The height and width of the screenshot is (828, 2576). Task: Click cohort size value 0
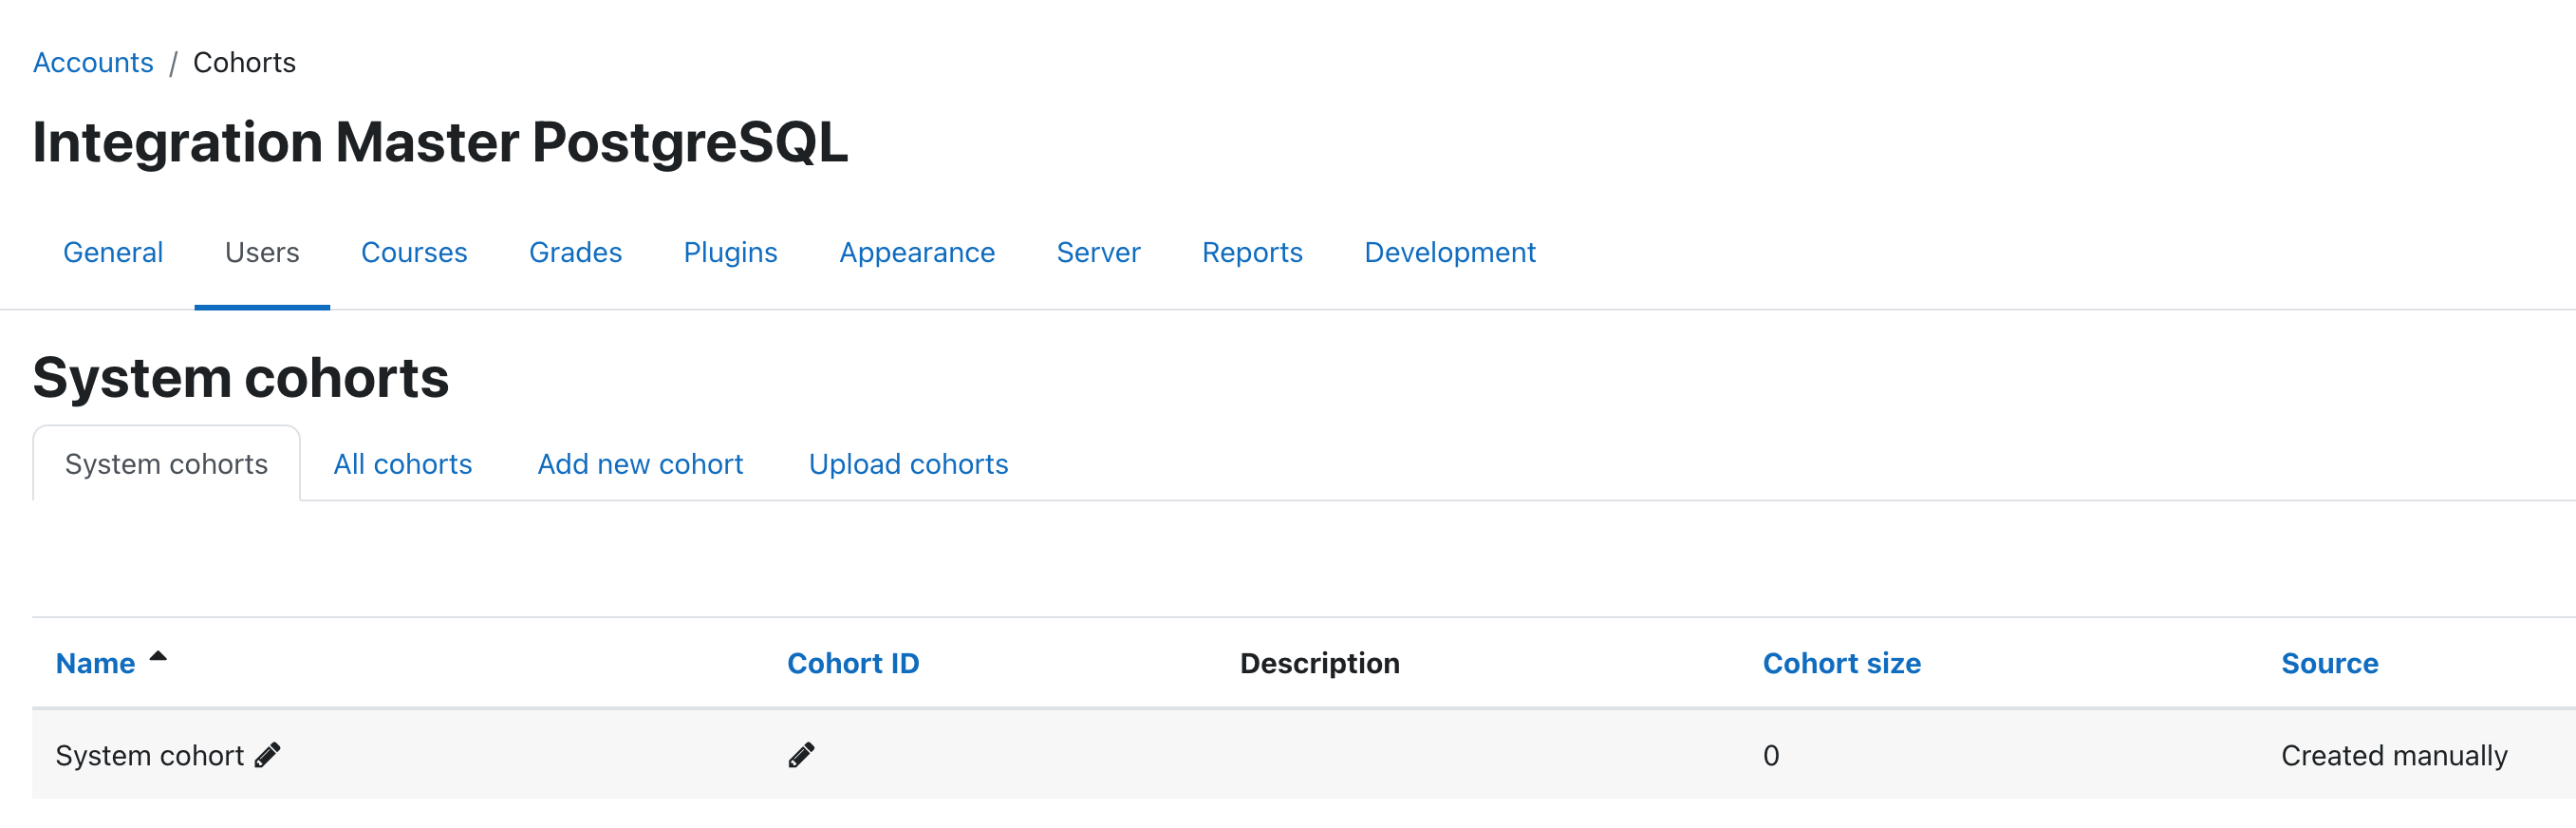click(1771, 755)
